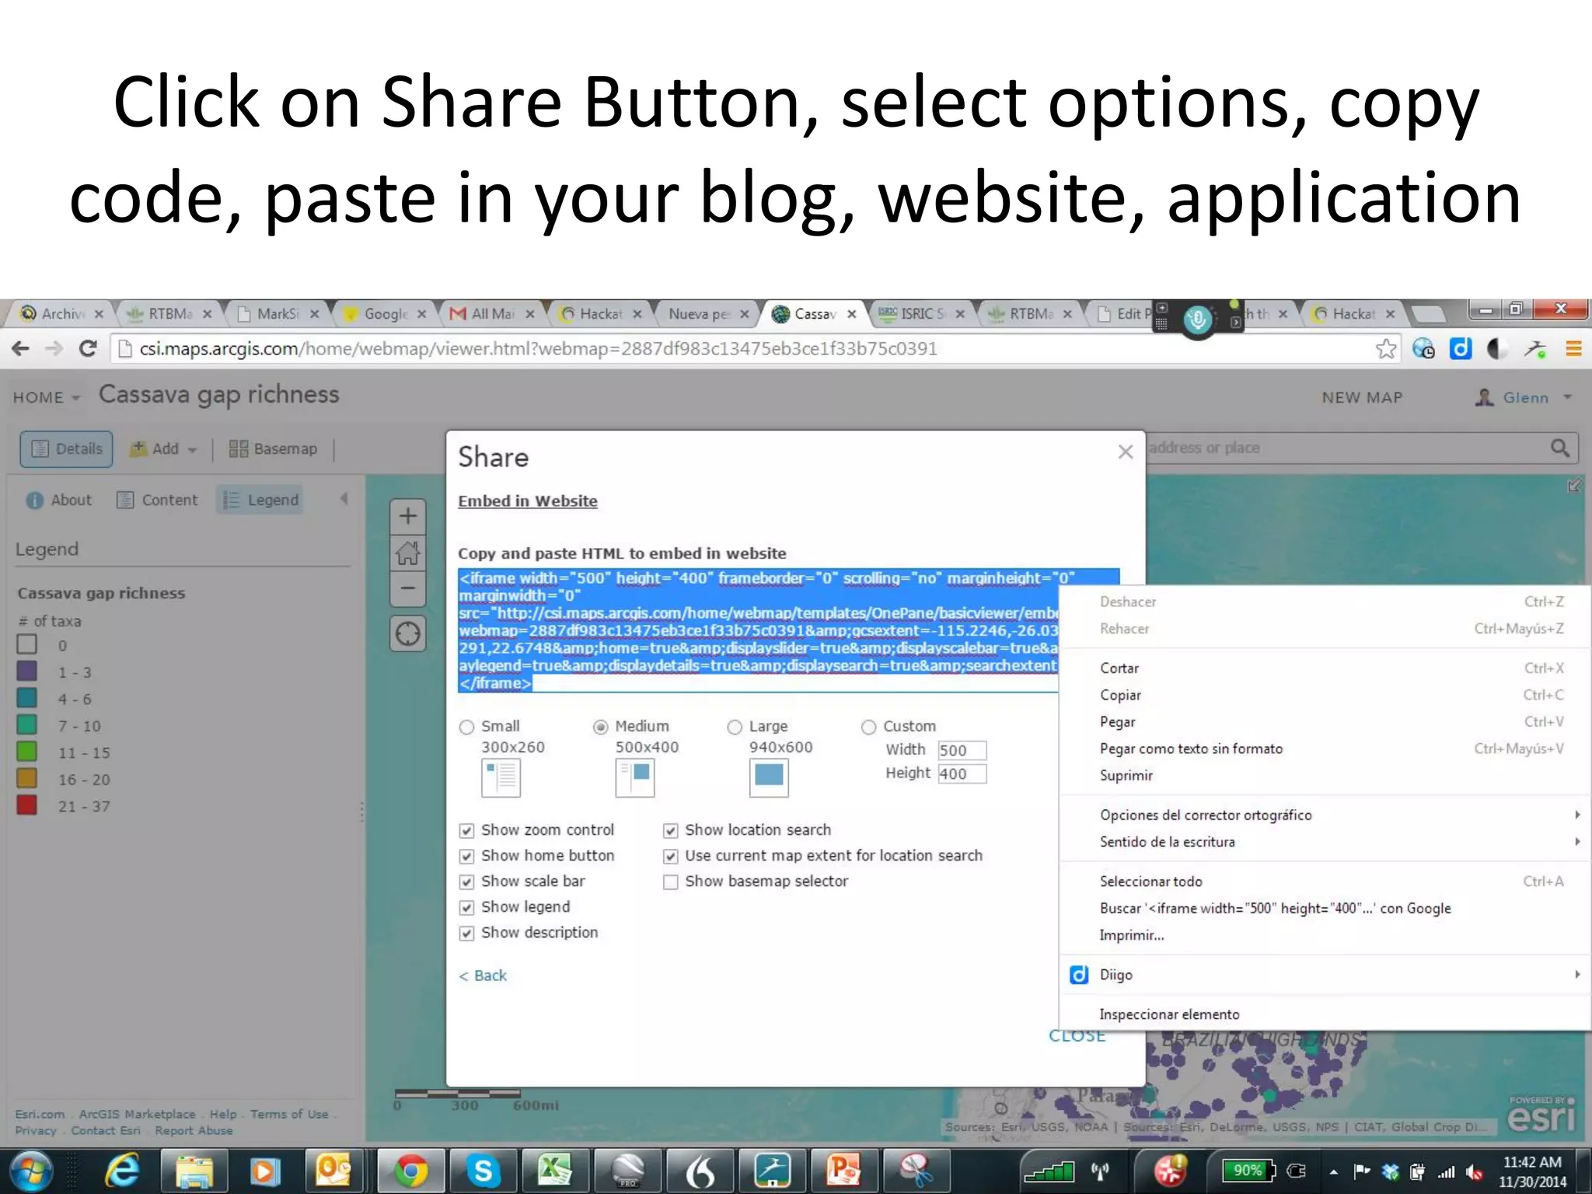Expand Opciones del corrector ortográfico submenu
Image resolution: width=1592 pixels, height=1194 pixels.
click(x=1326, y=815)
